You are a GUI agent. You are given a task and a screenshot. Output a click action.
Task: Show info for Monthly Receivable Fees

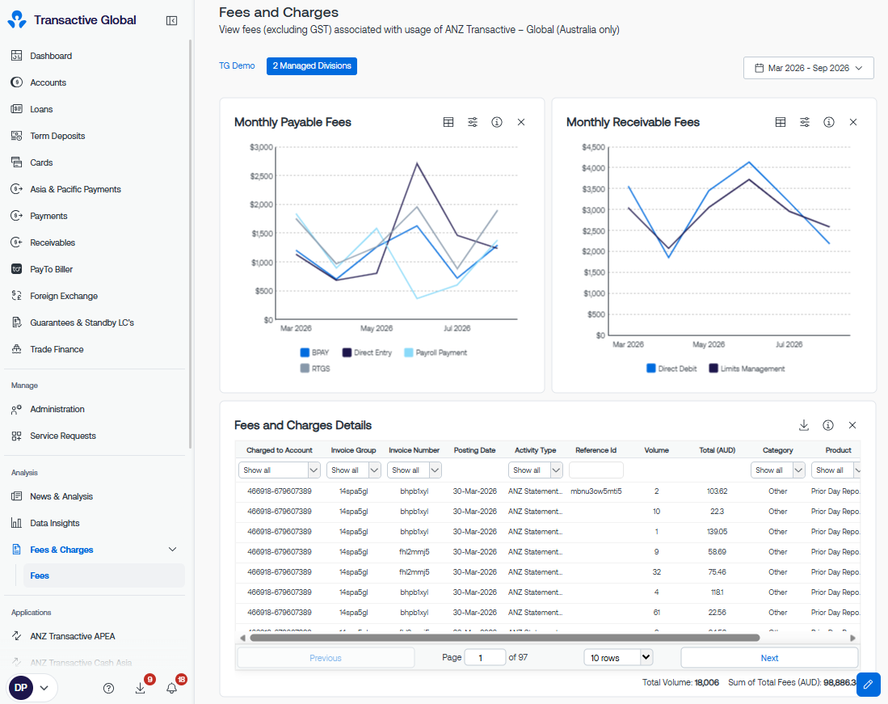click(829, 122)
